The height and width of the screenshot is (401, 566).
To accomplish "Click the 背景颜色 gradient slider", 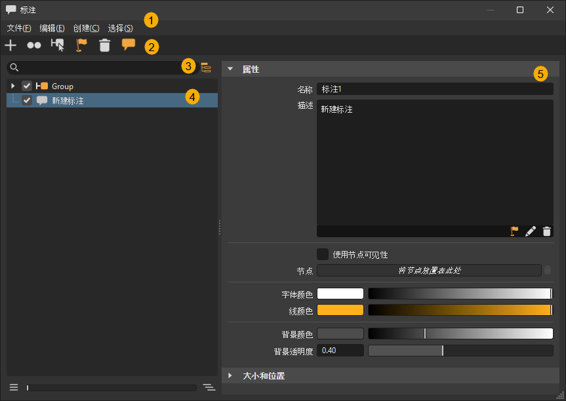I will tap(460, 334).
